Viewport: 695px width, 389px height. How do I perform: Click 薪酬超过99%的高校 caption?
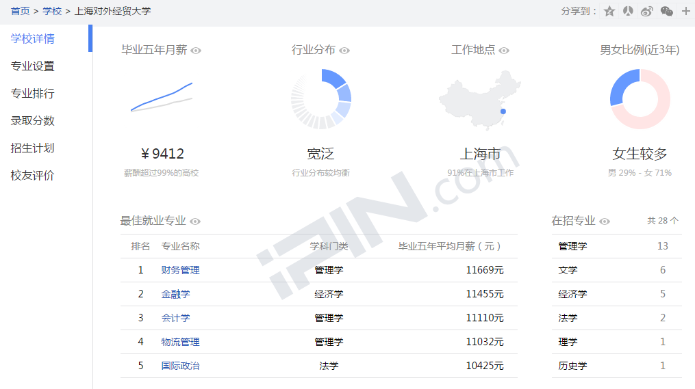162,172
